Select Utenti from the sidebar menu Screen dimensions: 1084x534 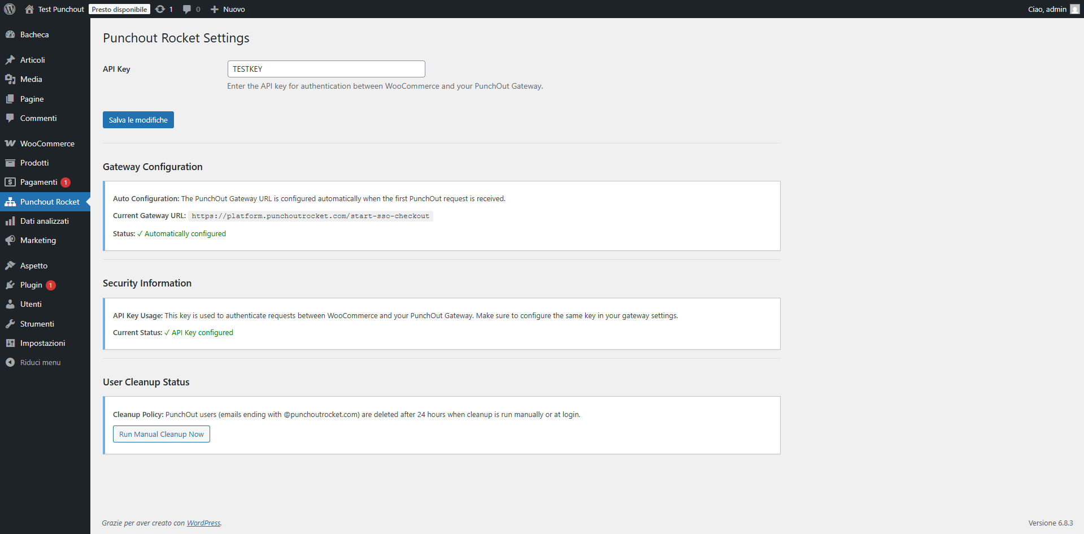[x=11, y=304]
